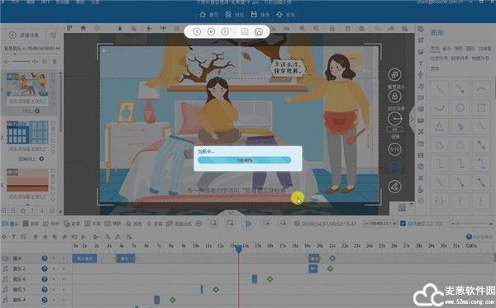Viewport: 496px width, 308px height.
Task: Select the text T tool in sidebar
Action: (421, 64)
